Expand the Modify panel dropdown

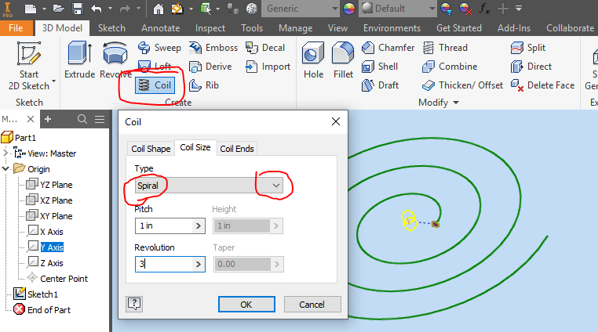pos(439,103)
